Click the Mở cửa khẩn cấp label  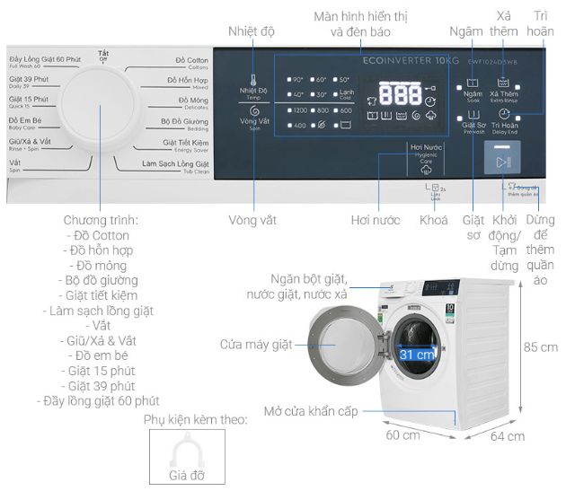coord(311,411)
